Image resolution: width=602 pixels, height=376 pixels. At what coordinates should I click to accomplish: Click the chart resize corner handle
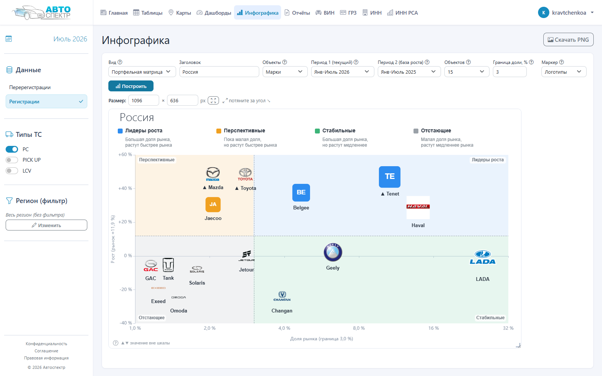coord(518,345)
